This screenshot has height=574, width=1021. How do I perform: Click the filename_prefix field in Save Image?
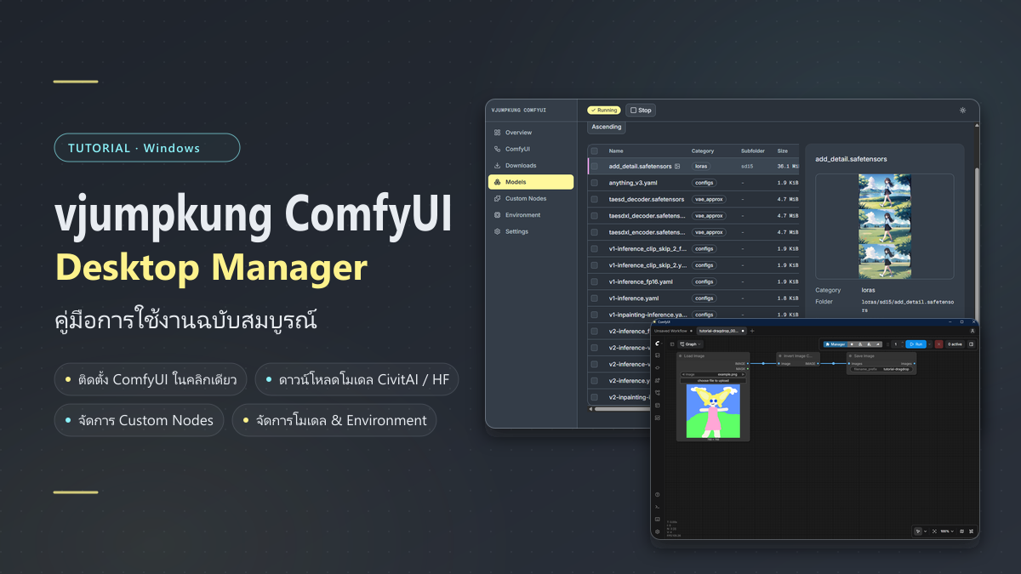tap(881, 369)
